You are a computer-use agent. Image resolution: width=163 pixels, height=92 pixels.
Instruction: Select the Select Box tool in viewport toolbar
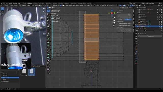point(48,11)
